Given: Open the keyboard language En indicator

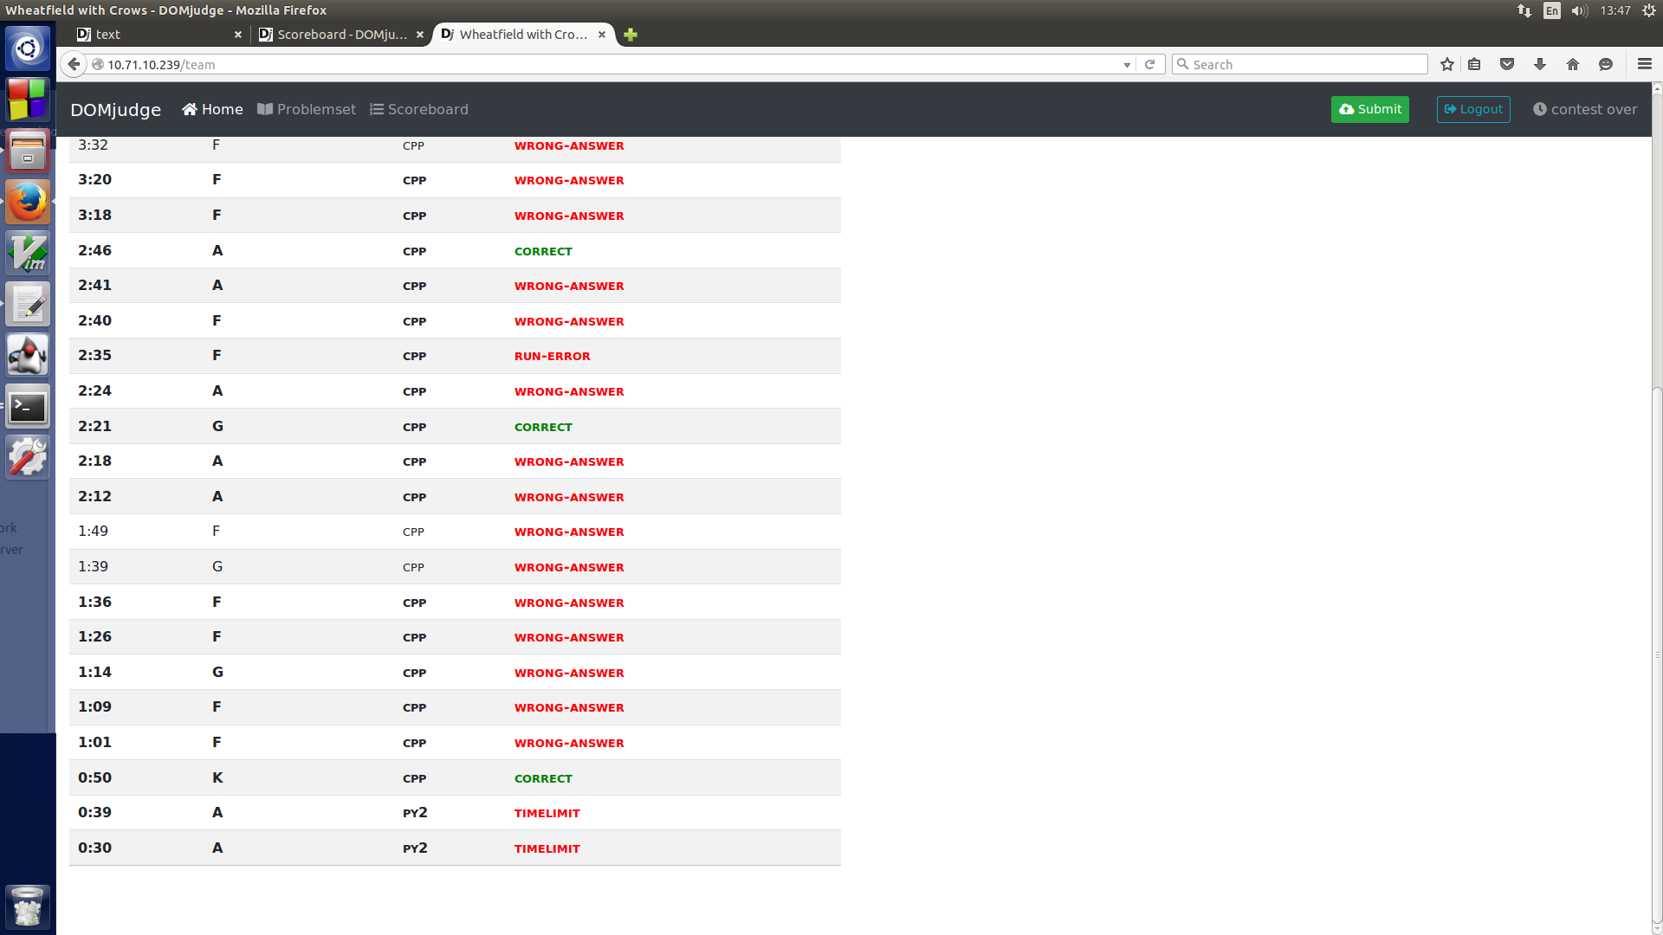Looking at the screenshot, I should [1551, 10].
